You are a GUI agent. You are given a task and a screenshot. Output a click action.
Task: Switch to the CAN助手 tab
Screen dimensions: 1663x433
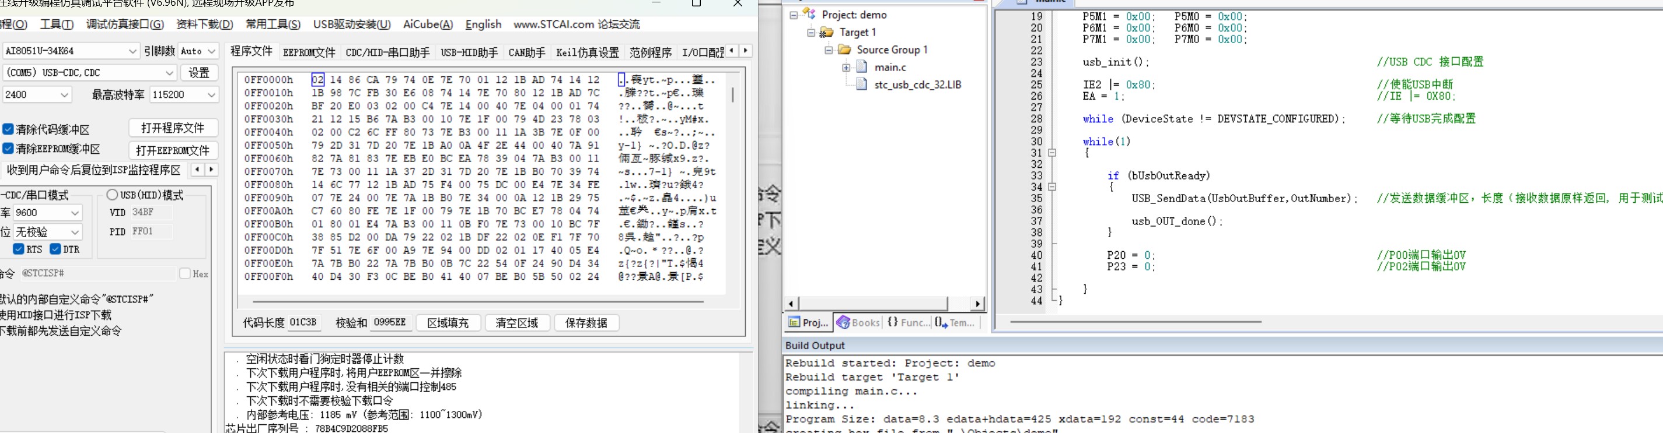[x=527, y=52]
